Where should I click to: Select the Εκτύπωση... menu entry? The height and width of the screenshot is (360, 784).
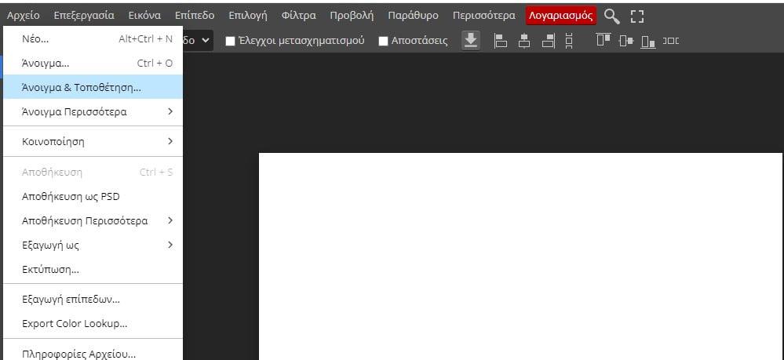coord(93,270)
